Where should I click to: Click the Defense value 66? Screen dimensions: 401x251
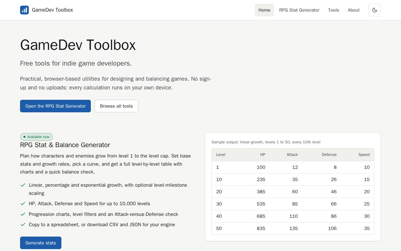pyautogui.click(x=334, y=204)
